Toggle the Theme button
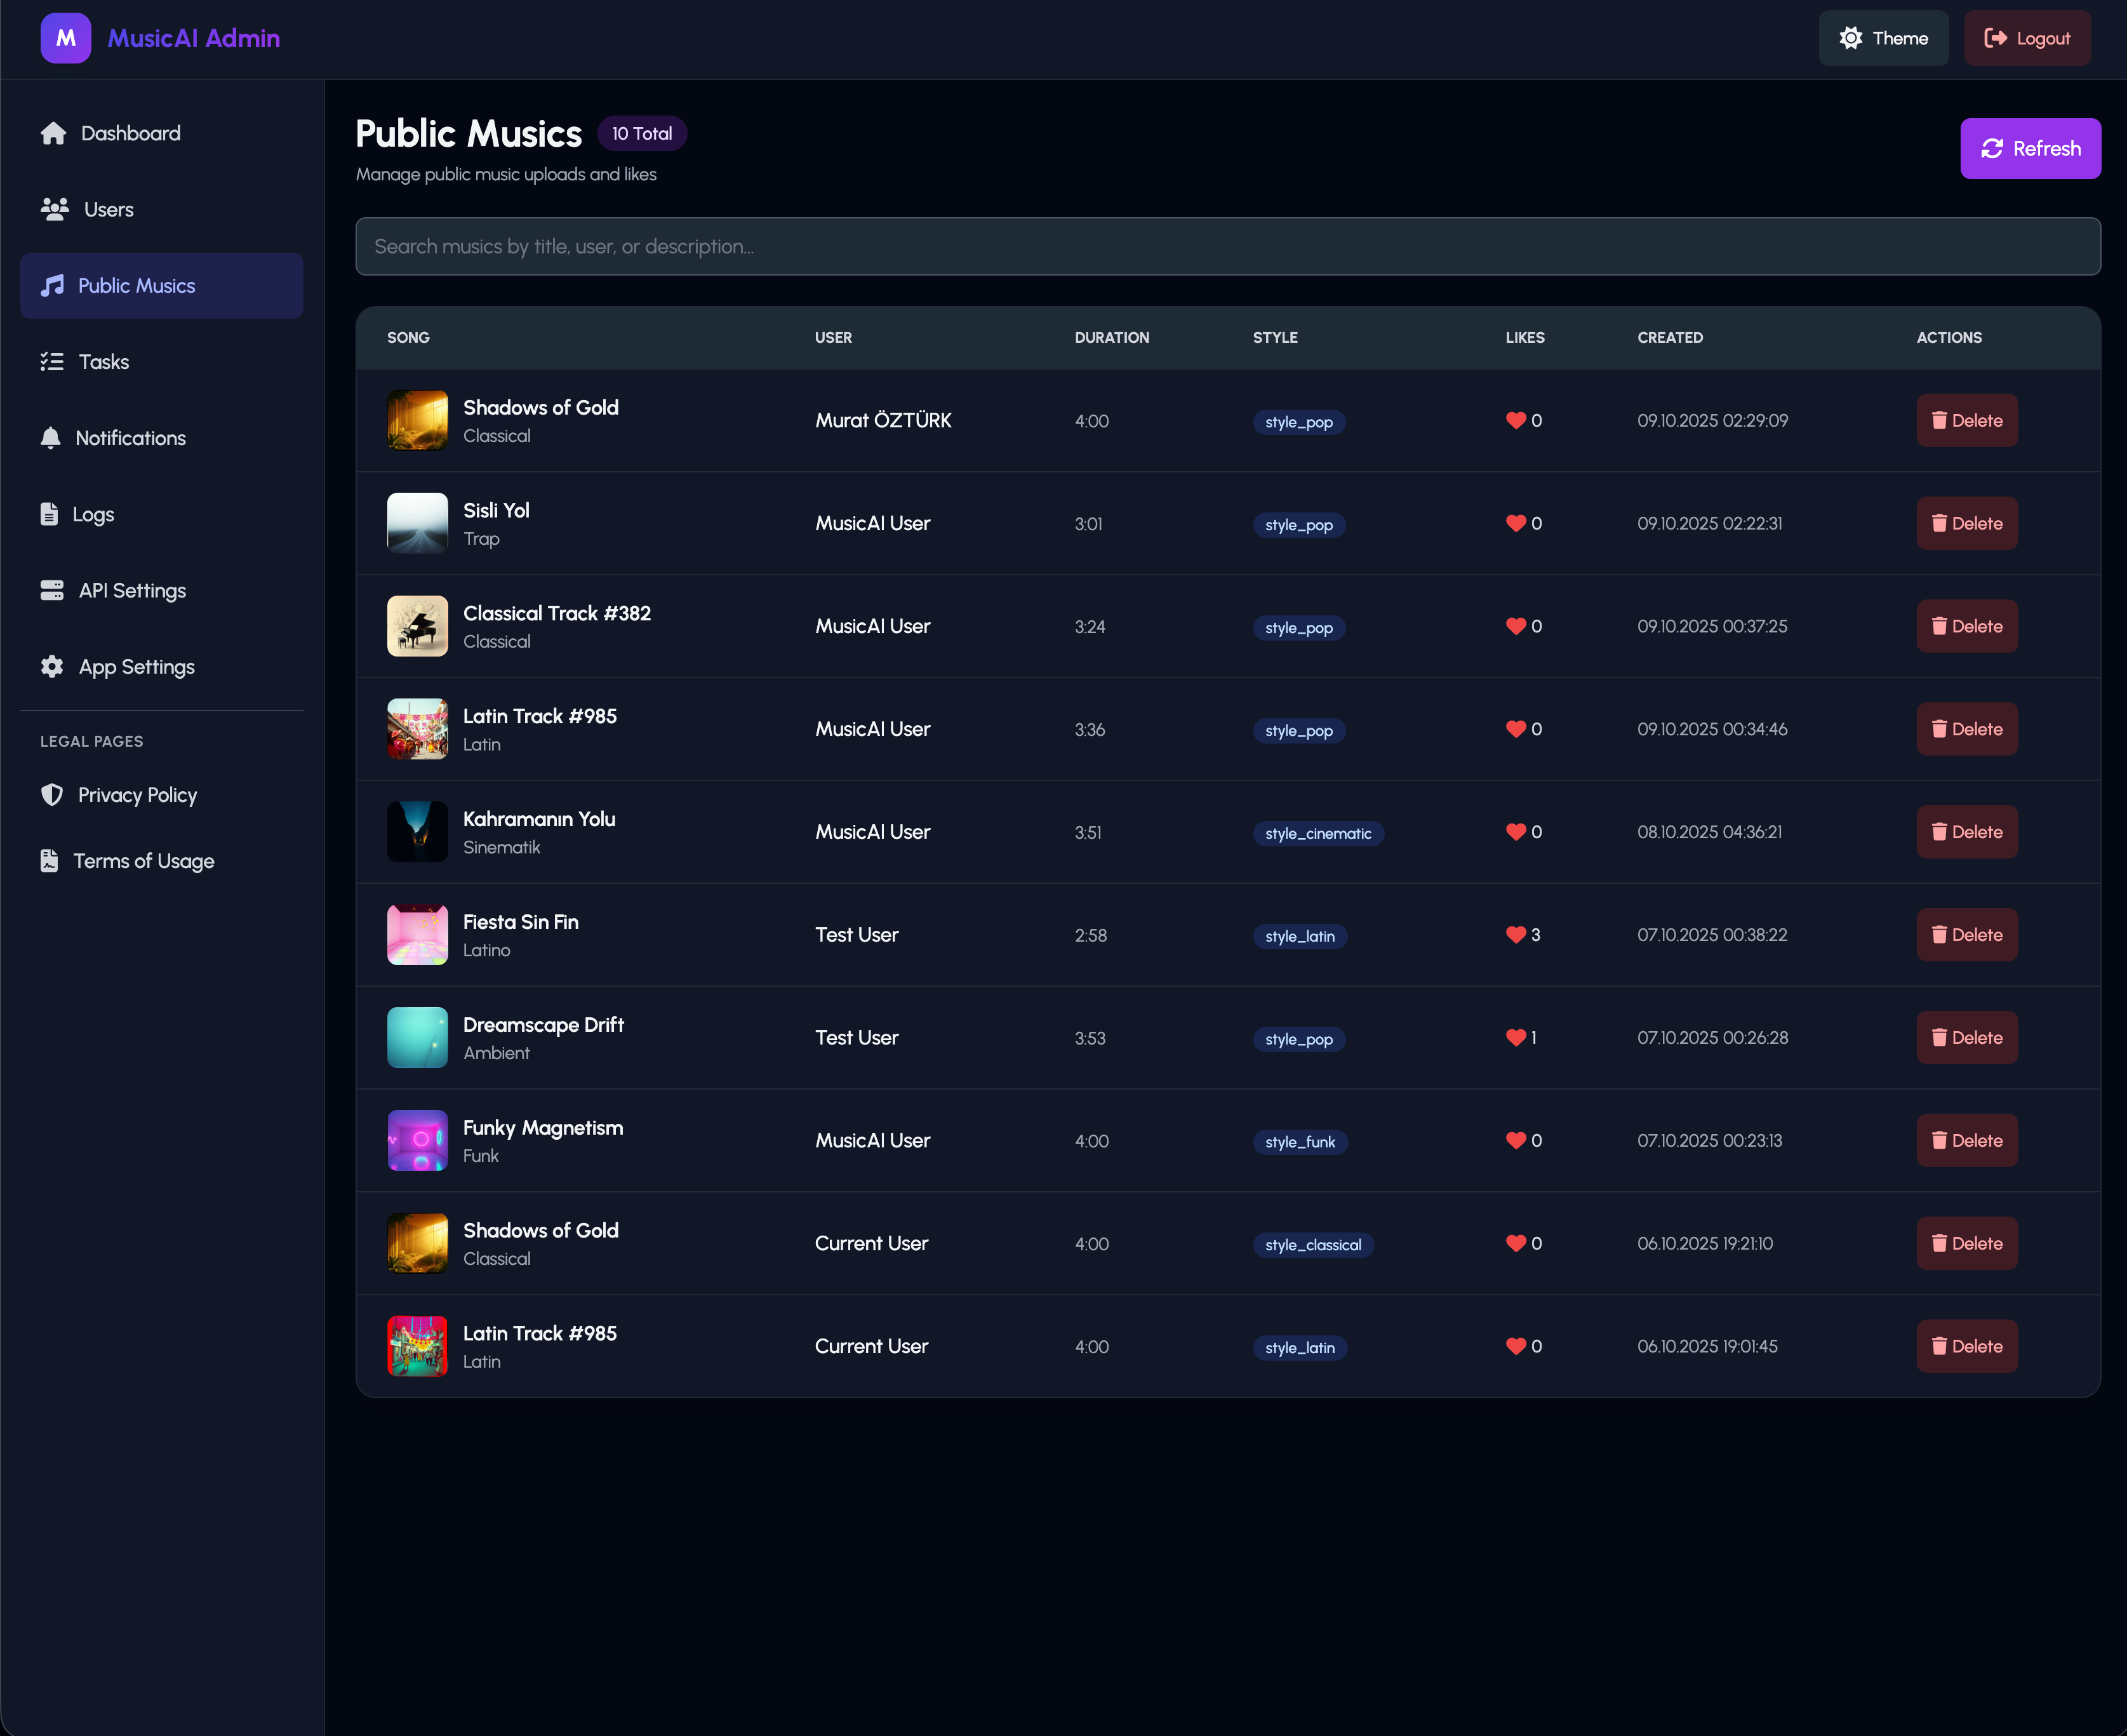Image resolution: width=2127 pixels, height=1736 pixels. 1883,38
